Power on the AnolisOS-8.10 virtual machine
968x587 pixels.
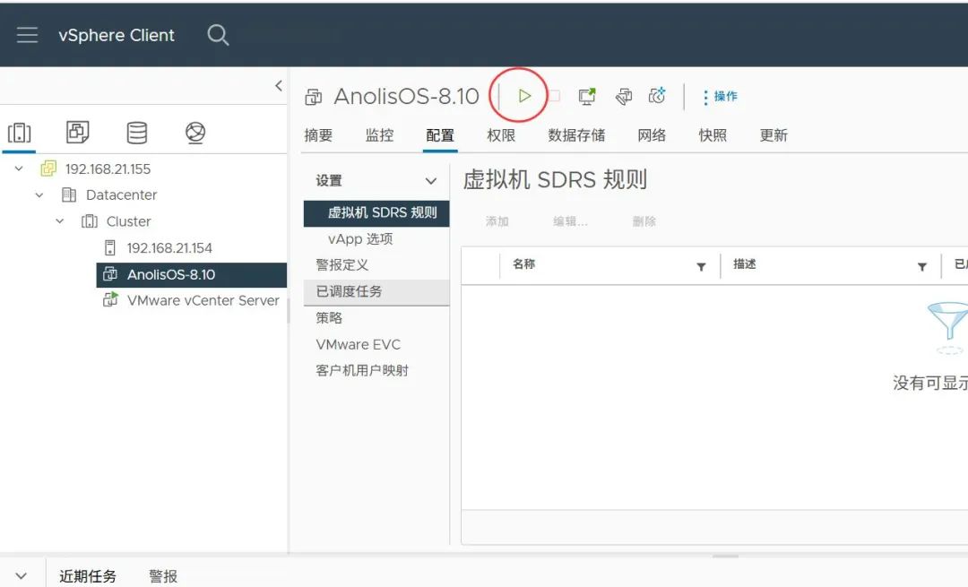(x=524, y=96)
